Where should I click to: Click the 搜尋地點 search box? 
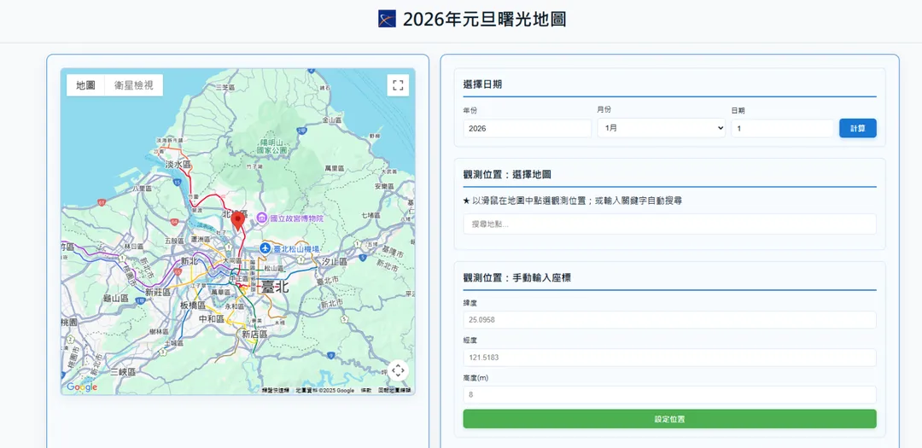click(669, 224)
